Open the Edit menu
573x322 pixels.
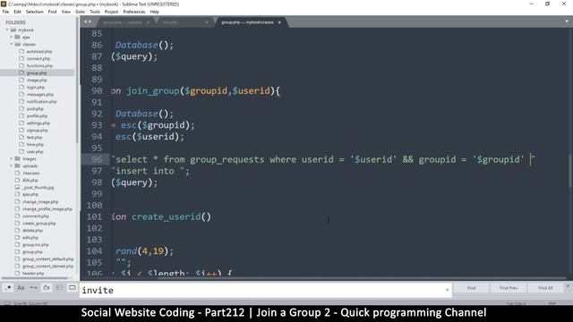pyautogui.click(x=17, y=12)
